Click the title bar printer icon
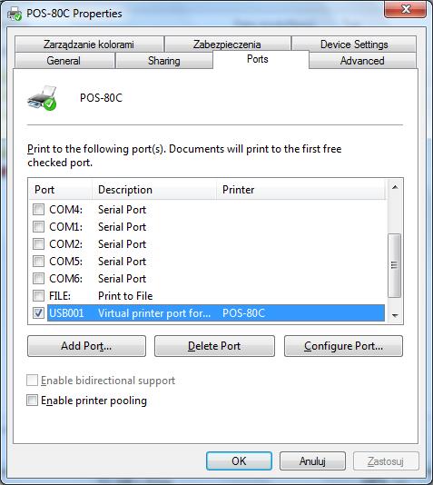 pos(15,14)
